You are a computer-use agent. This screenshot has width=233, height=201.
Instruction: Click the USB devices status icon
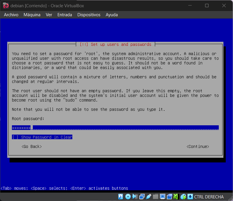[149, 197]
